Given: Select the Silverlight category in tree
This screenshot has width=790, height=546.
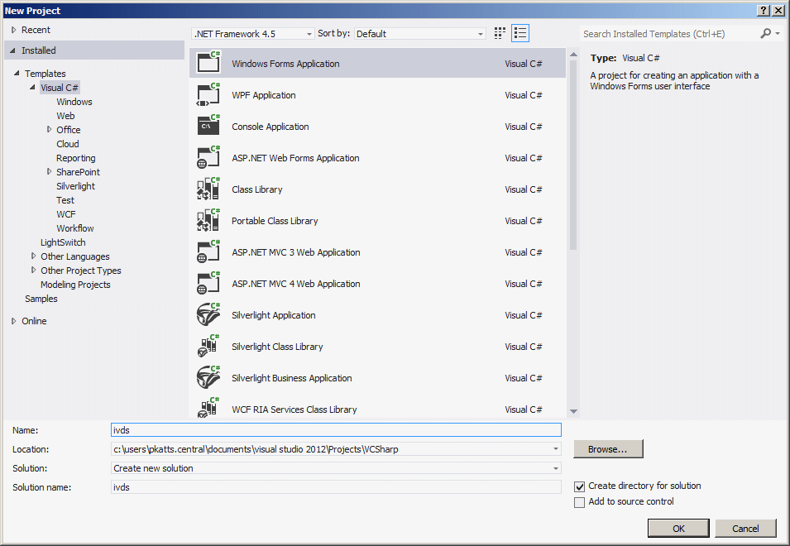Looking at the screenshot, I should tap(75, 186).
